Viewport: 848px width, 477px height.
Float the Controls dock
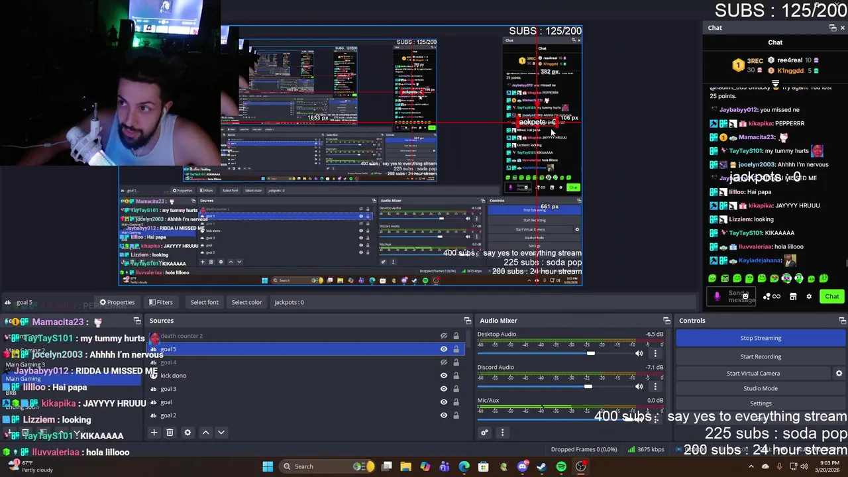pos(842,321)
